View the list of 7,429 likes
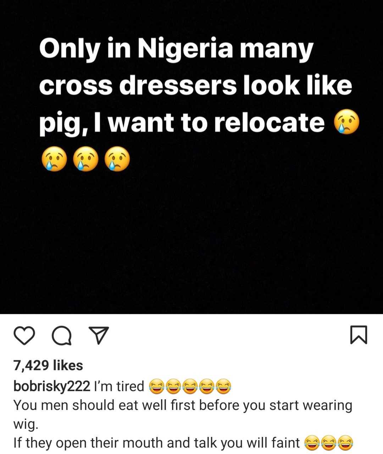 click(48, 365)
